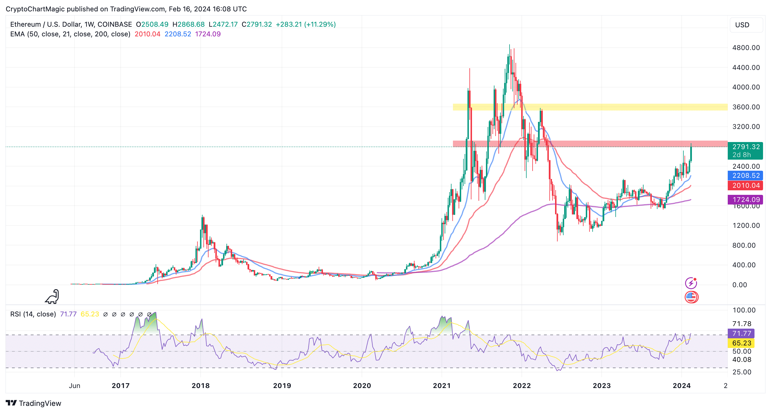
Task: Click the red EMA value 2010.04 in legend
Action: click(148, 34)
